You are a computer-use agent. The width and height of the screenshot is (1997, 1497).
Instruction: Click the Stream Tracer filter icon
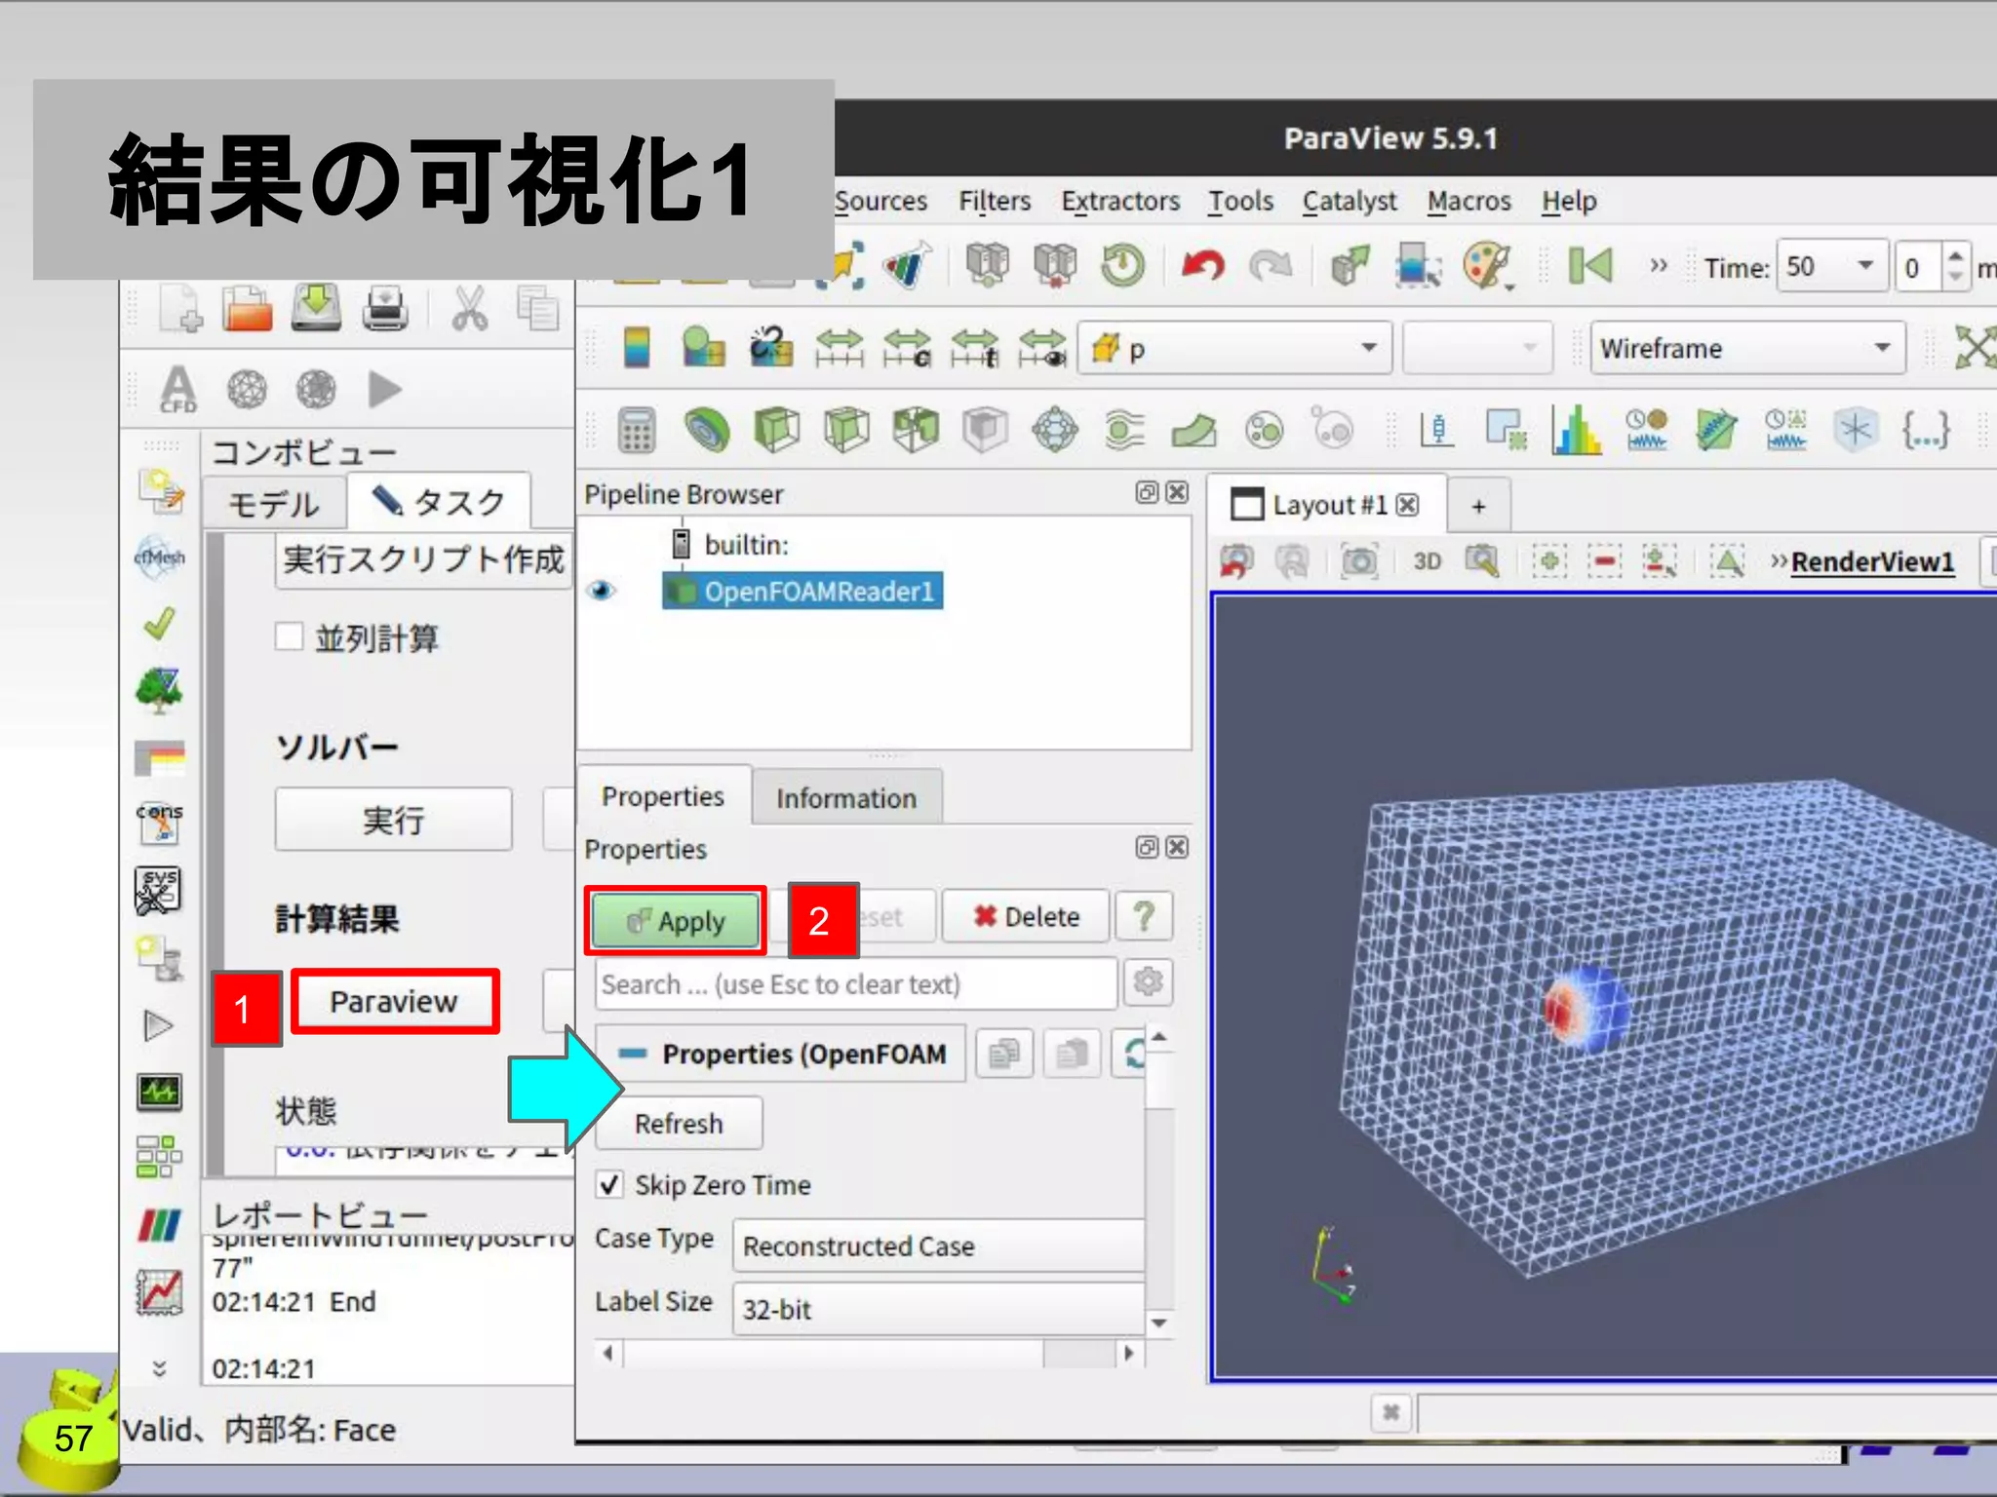[x=1124, y=430]
